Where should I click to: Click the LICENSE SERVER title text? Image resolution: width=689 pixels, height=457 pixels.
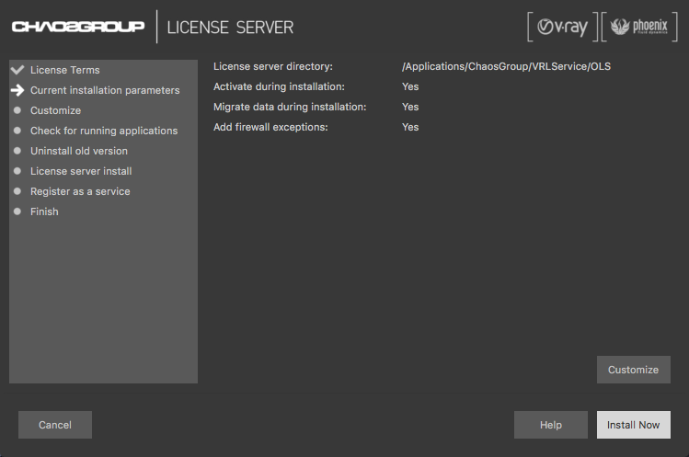coord(230,28)
